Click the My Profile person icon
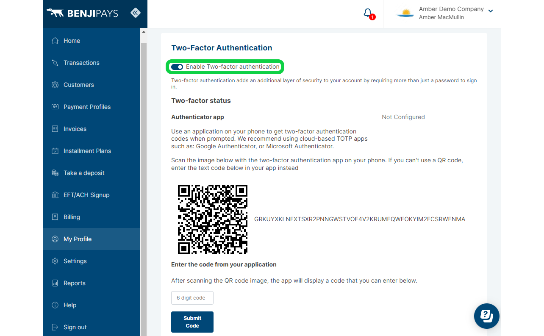Screen dimensions: 544x336 tap(55, 239)
